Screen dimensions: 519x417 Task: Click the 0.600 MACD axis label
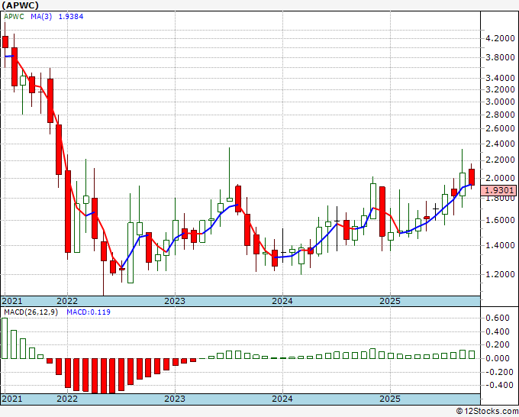coord(499,318)
